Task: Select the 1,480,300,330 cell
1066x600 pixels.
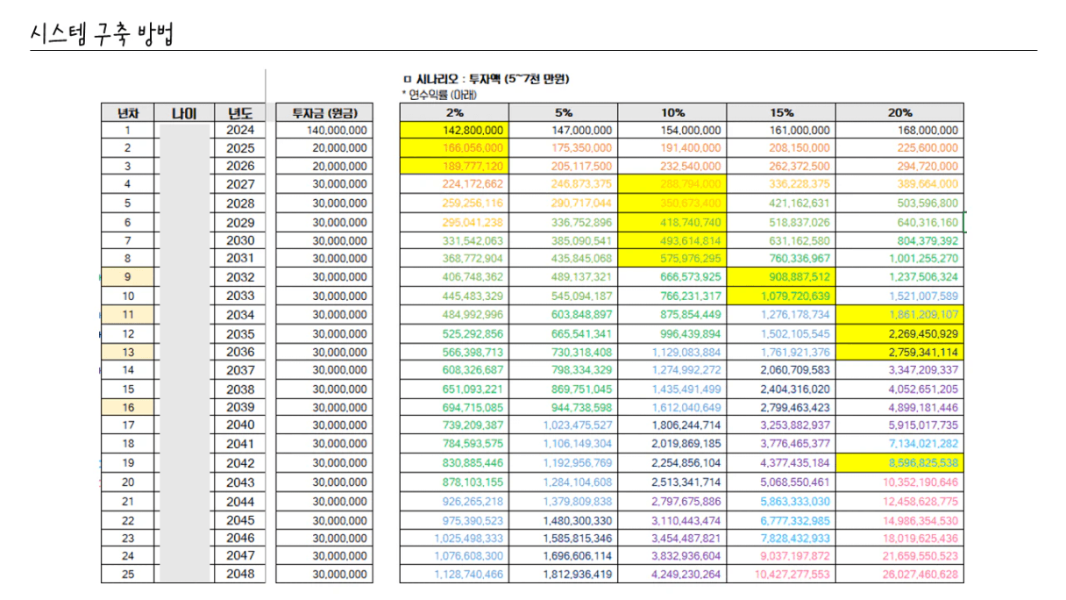Action: click(563, 519)
